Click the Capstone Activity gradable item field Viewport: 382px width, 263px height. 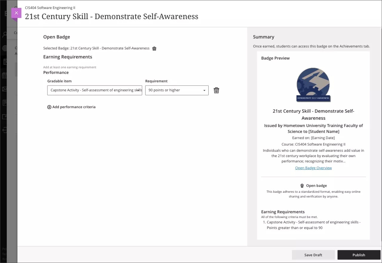[x=95, y=90]
